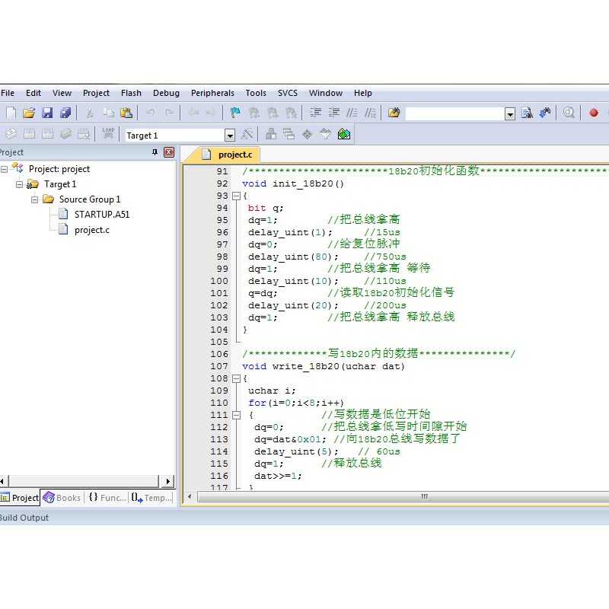Viewport: 609px width, 609px height.
Task: Redo the last undone edit
Action: click(169, 113)
